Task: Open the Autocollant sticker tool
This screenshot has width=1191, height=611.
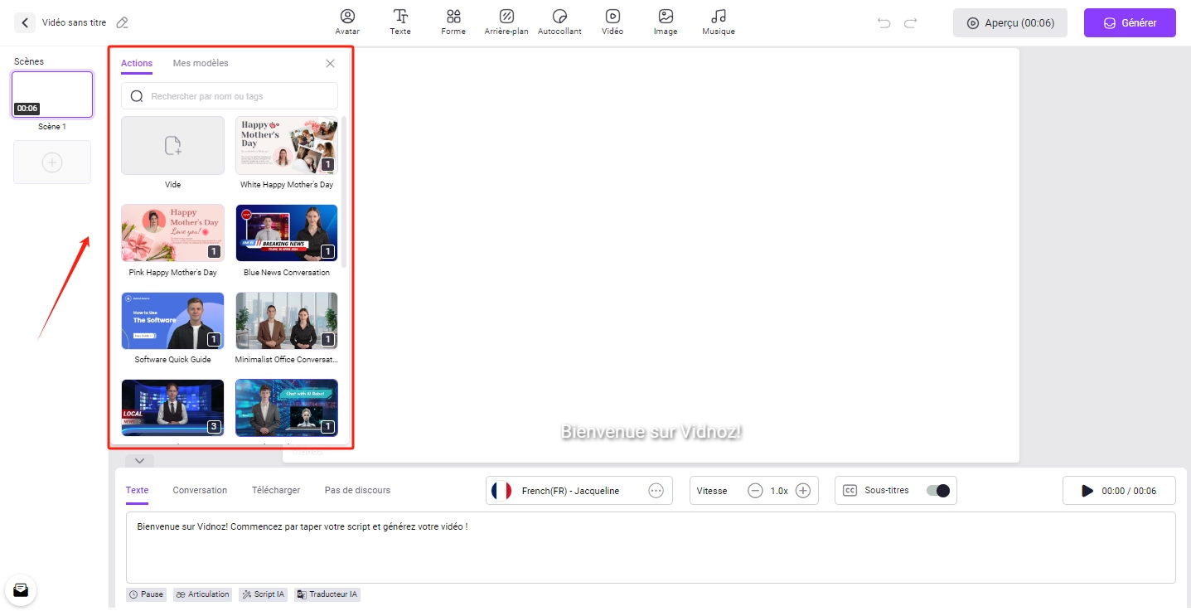Action: pos(559,22)
